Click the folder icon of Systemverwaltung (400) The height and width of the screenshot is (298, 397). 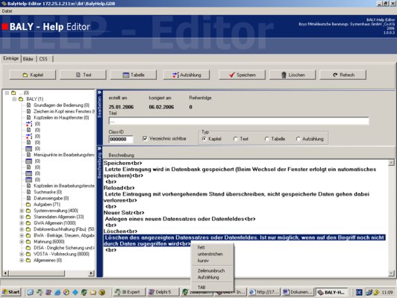tap(28, 211)
